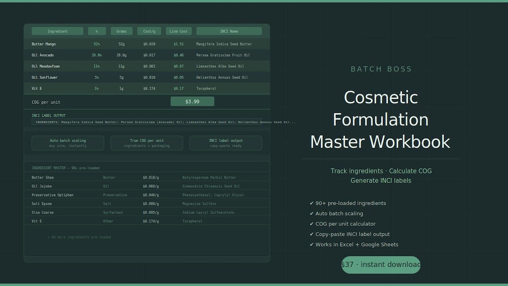Open the True COG per unit card
The height and width of the screenshot is (286, 508).
147,143
